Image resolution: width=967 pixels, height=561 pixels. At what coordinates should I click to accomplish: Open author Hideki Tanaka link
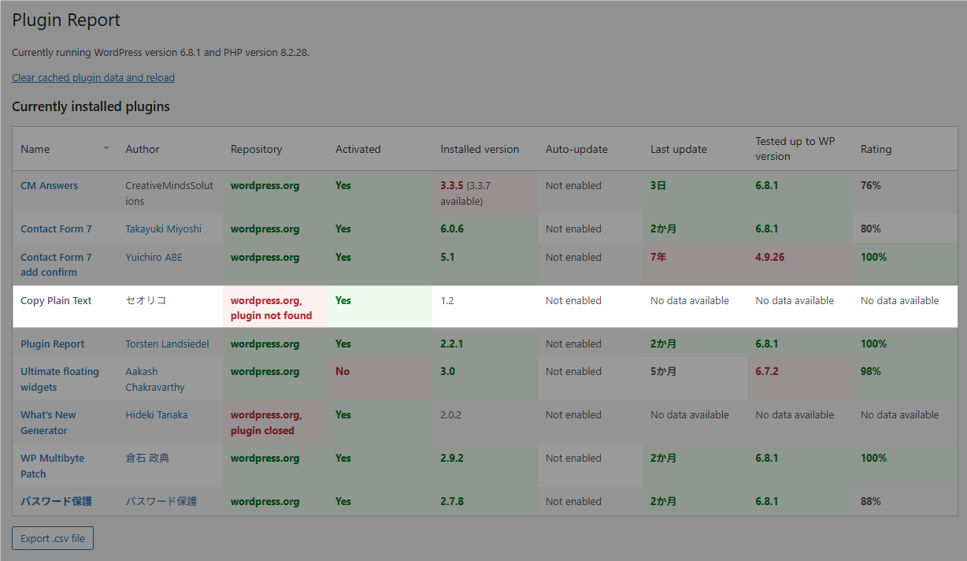[x=157, y=414]
